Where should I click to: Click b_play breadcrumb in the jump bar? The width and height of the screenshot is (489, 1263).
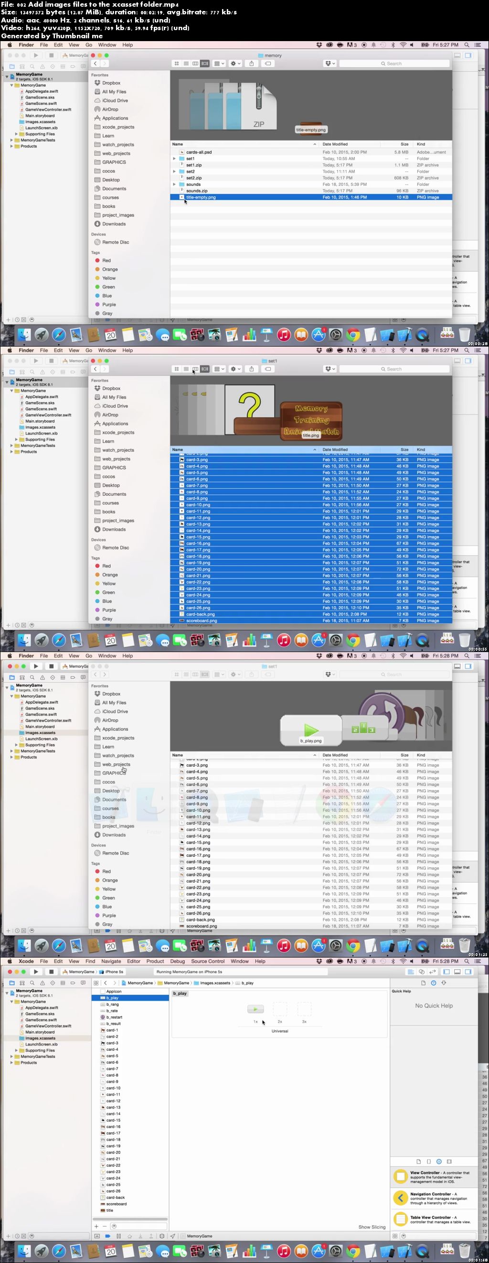pos(245,982)
